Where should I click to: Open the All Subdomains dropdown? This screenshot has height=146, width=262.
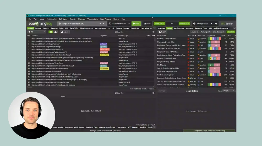119,24
